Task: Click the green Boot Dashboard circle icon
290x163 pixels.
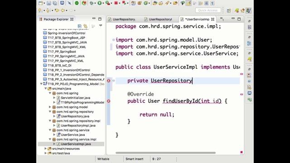Action: (77, 3)
